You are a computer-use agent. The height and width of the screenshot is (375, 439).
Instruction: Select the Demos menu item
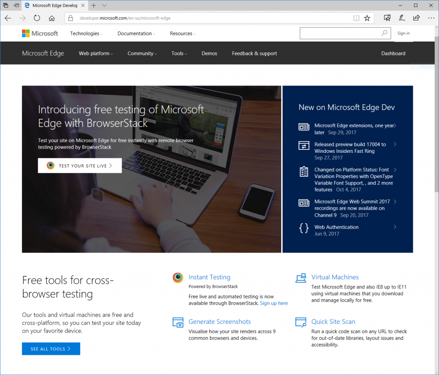(x=209, y=53)
